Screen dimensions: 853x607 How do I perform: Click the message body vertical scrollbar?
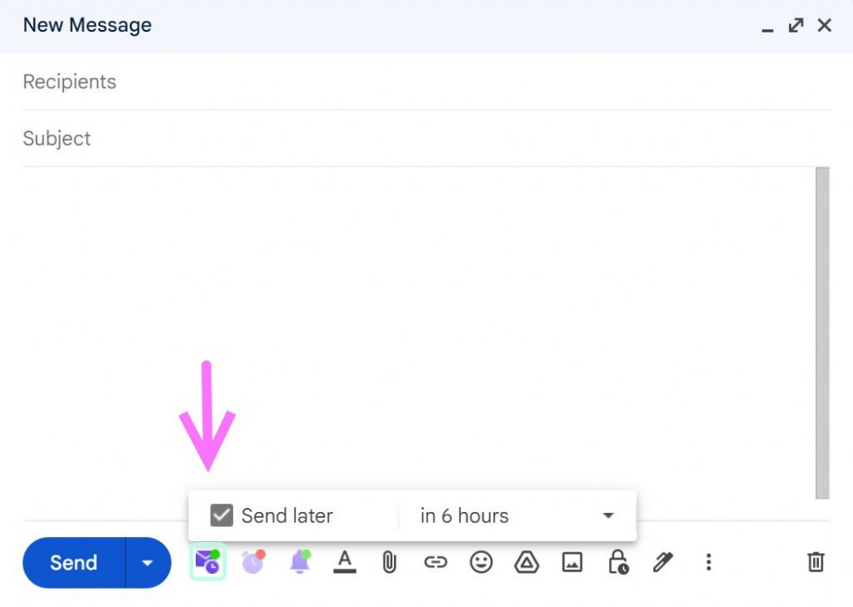pos(822,333)
